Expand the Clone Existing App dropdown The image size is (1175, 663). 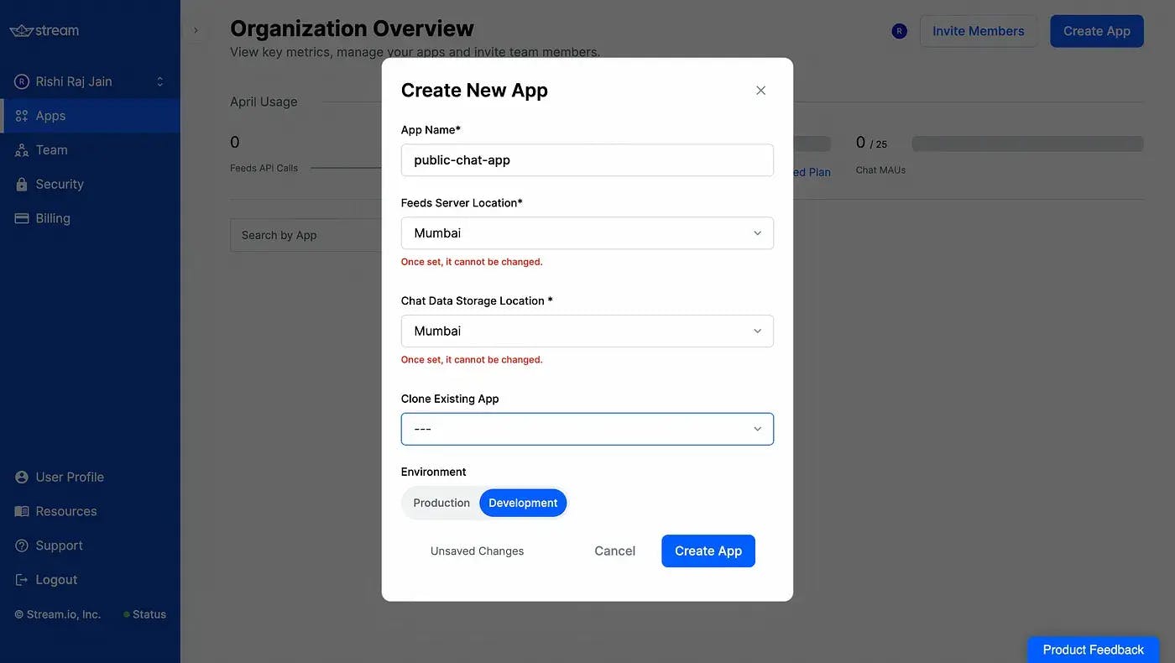pyautogui.click(x=587, y=429)
